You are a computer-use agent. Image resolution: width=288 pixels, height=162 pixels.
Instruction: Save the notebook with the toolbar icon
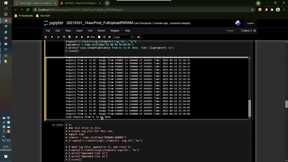coord(46,37)
